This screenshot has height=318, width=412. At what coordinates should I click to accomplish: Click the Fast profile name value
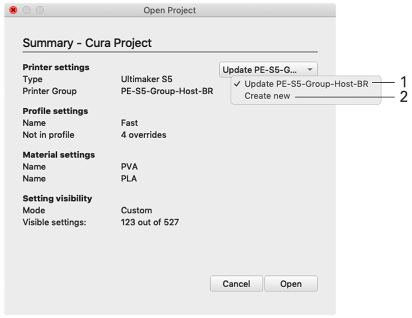(129, 123)
